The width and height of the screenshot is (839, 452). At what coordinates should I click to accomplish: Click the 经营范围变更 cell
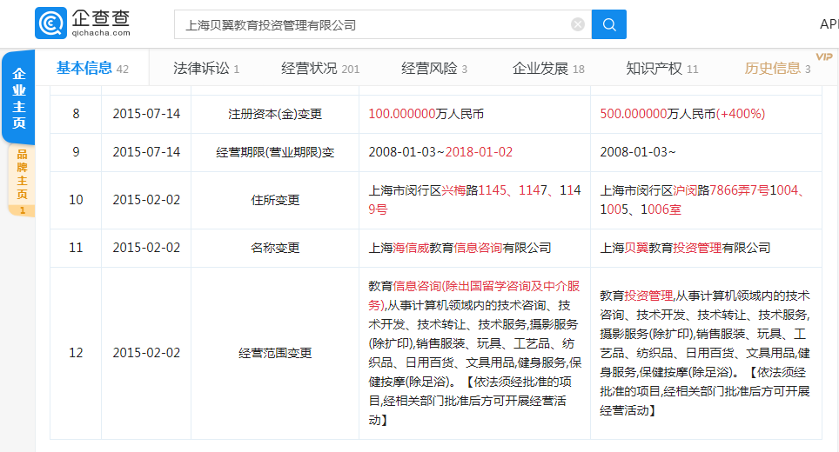pyautogui.click(x=275, y=353)
